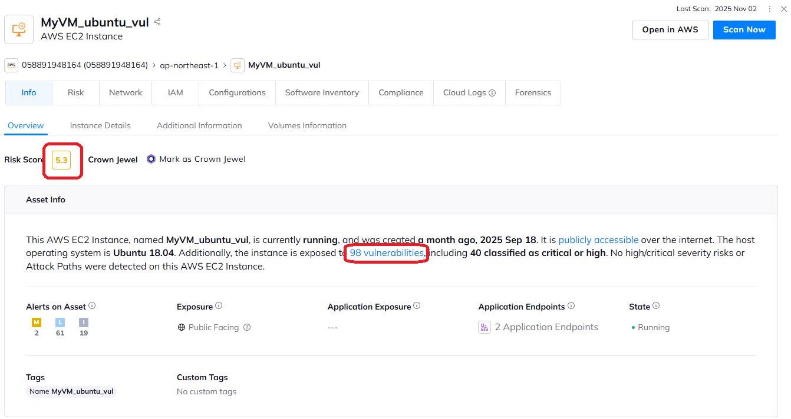Click the 61 low alerts count
Screen dimensions: 791x419
pyautogui.click(x=60, y=333)
